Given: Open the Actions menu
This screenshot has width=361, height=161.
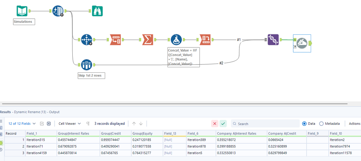Looking at the screenshot, I should (x=354, y=124).
